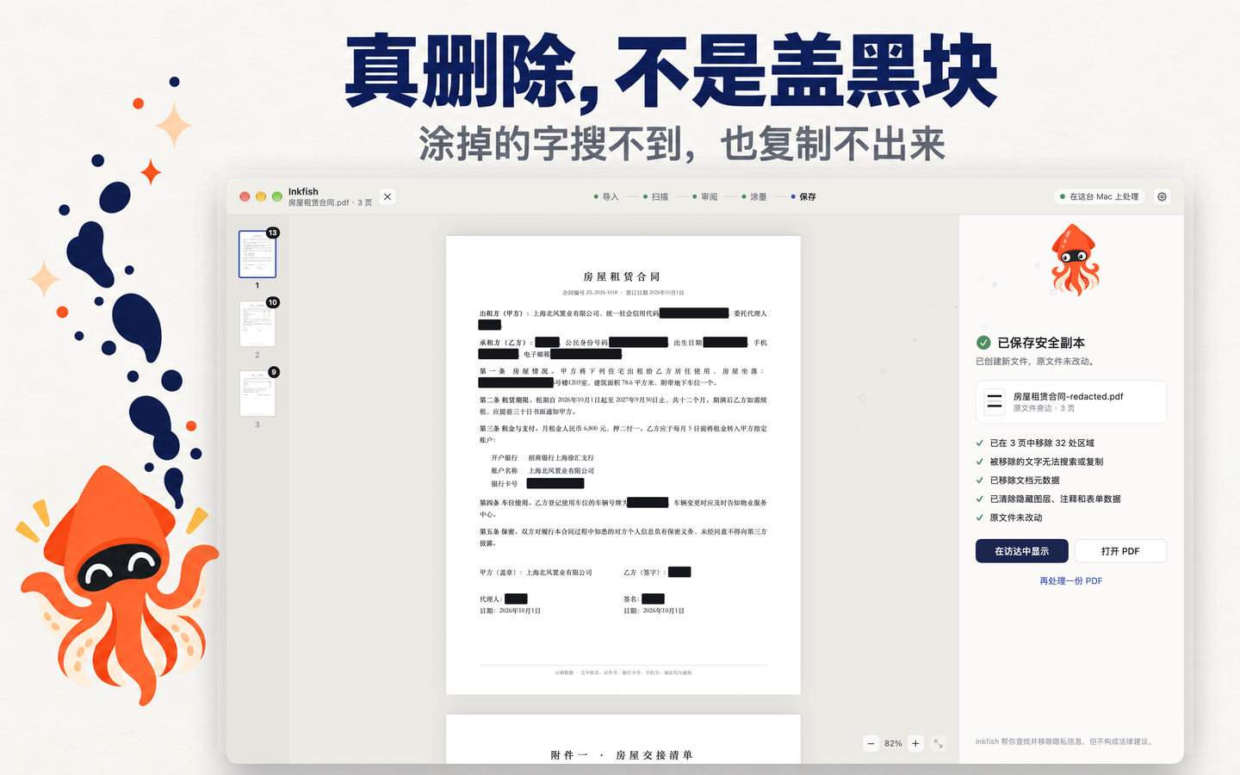1240x775 pixels.
Task: Click the 已移除文档元数据 line
Action: [x=1025, y=480]
